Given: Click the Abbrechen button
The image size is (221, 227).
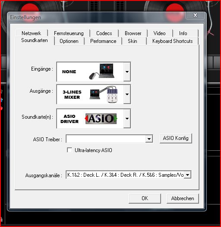Looking at the screenshot, I should click(183, 198).
